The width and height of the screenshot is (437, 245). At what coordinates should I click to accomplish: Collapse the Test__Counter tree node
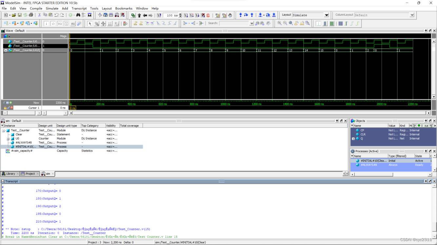point(3,130)
